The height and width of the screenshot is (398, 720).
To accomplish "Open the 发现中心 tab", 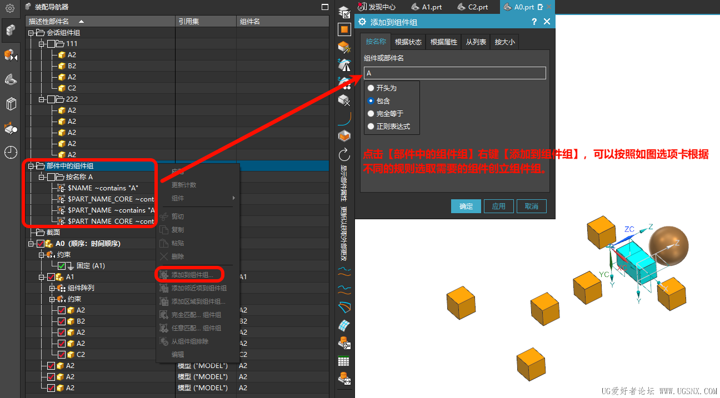I will click(378, 7).
